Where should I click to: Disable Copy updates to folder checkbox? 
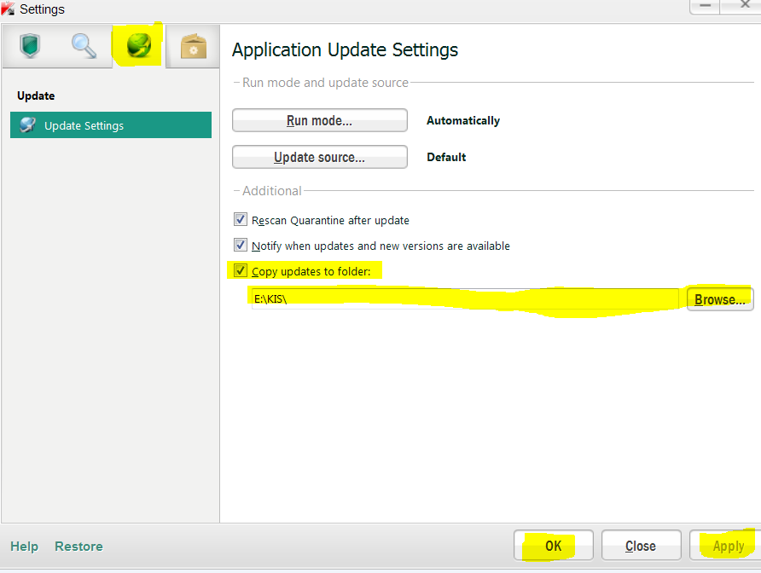coord(241,271)
